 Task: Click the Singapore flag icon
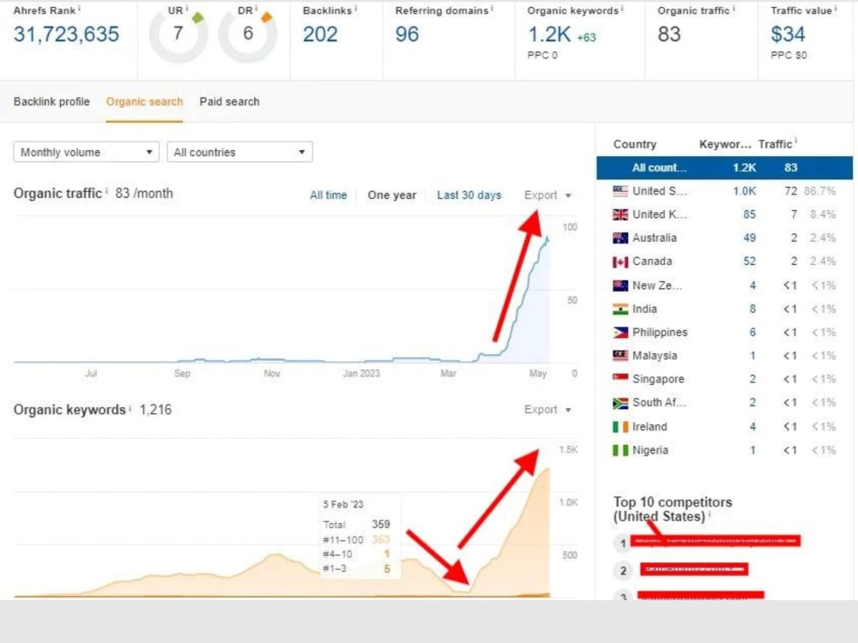tap(620, 378)
